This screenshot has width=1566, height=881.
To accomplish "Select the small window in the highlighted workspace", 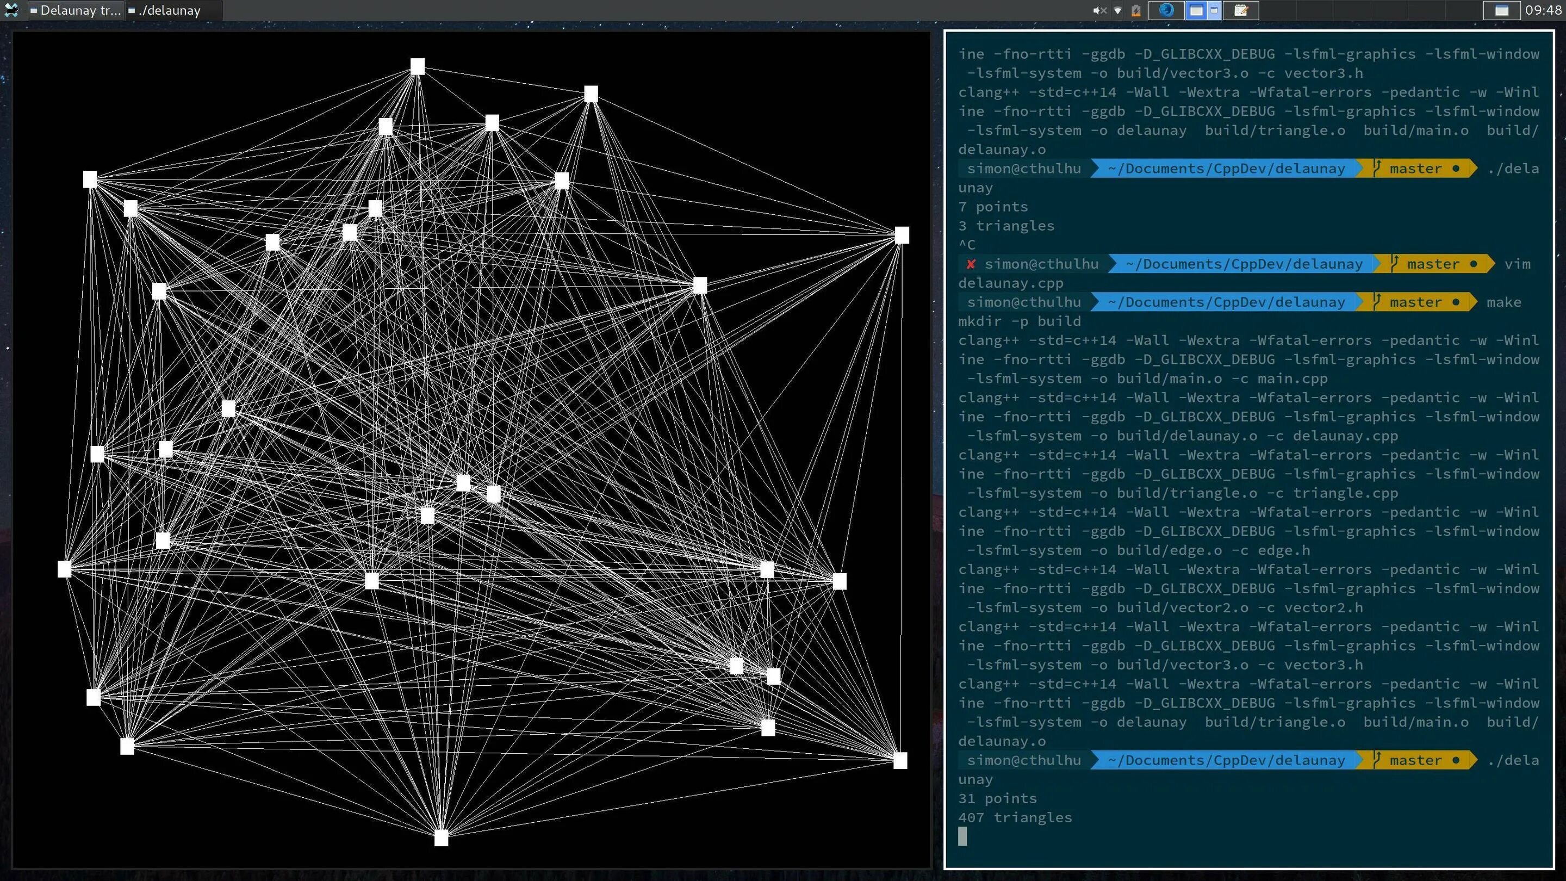I will (x=1214, y=10).
